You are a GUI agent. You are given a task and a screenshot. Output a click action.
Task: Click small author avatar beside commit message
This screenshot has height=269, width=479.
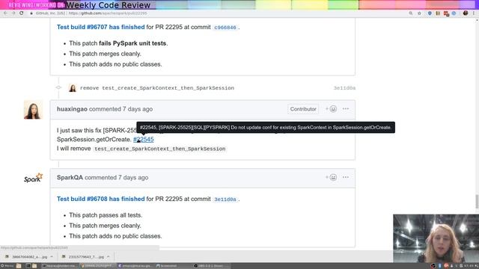pyautogui.click(x=73, y=88)
